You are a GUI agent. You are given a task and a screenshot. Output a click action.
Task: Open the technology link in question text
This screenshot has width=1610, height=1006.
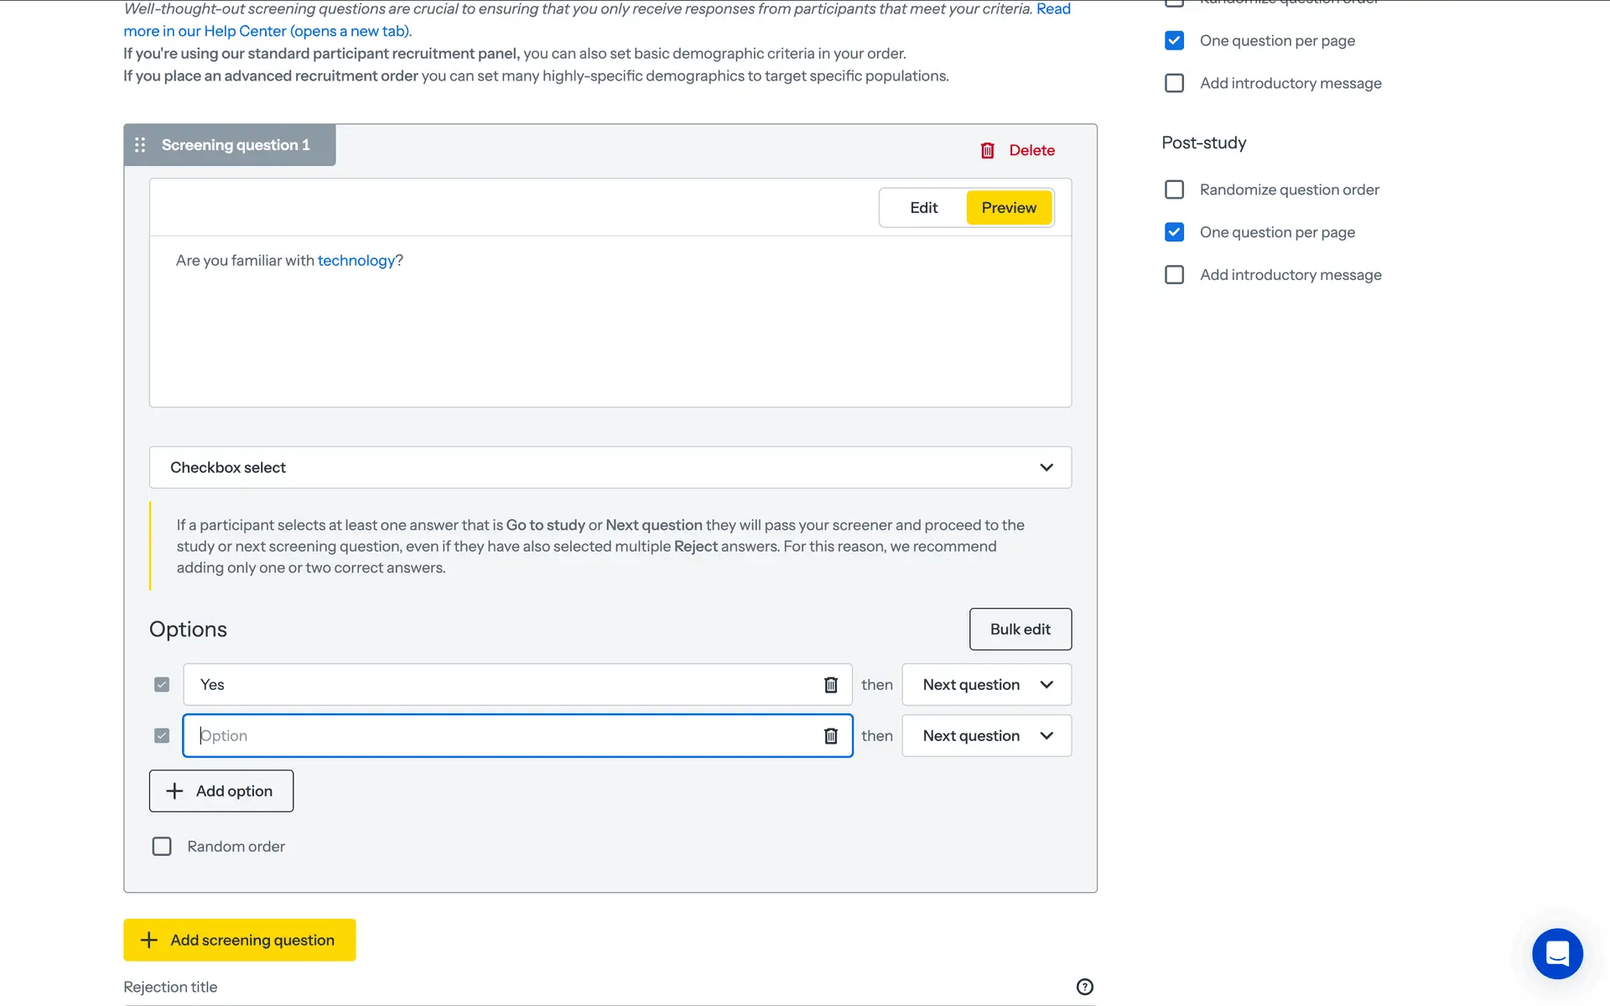pyautogui.click(x=356, y=261)
